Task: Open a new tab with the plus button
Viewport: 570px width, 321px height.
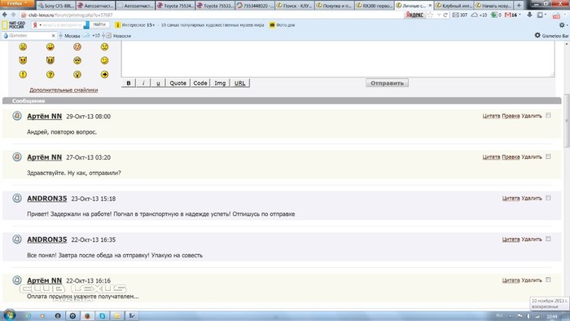Action: tap(519, 5)
